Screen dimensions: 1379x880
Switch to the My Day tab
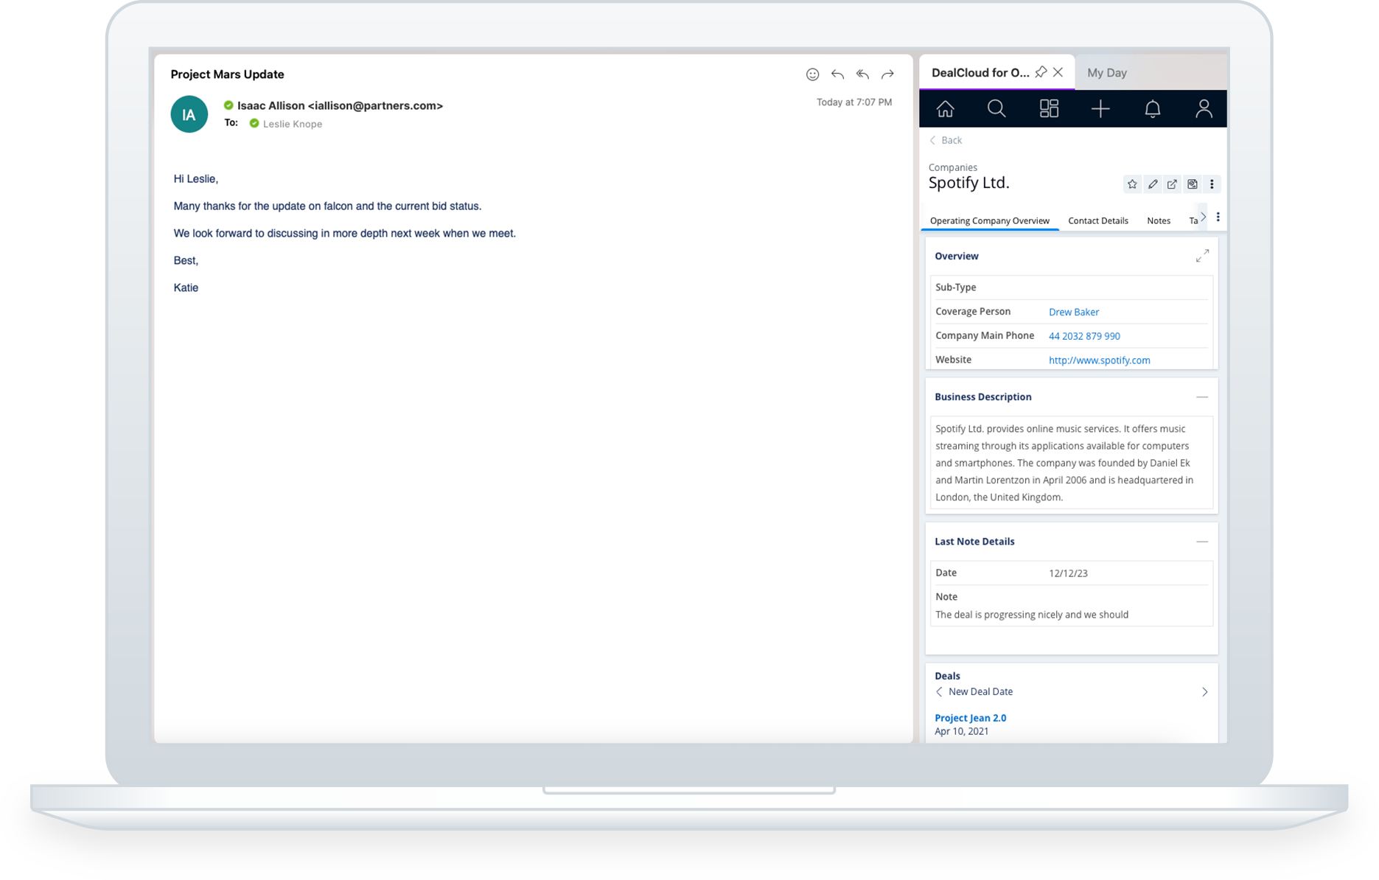point(1107,72)
